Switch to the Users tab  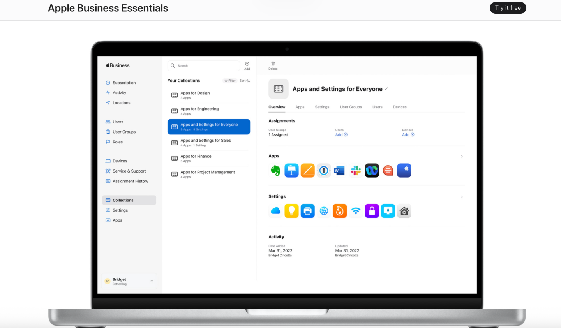click(x=378, y=107)
